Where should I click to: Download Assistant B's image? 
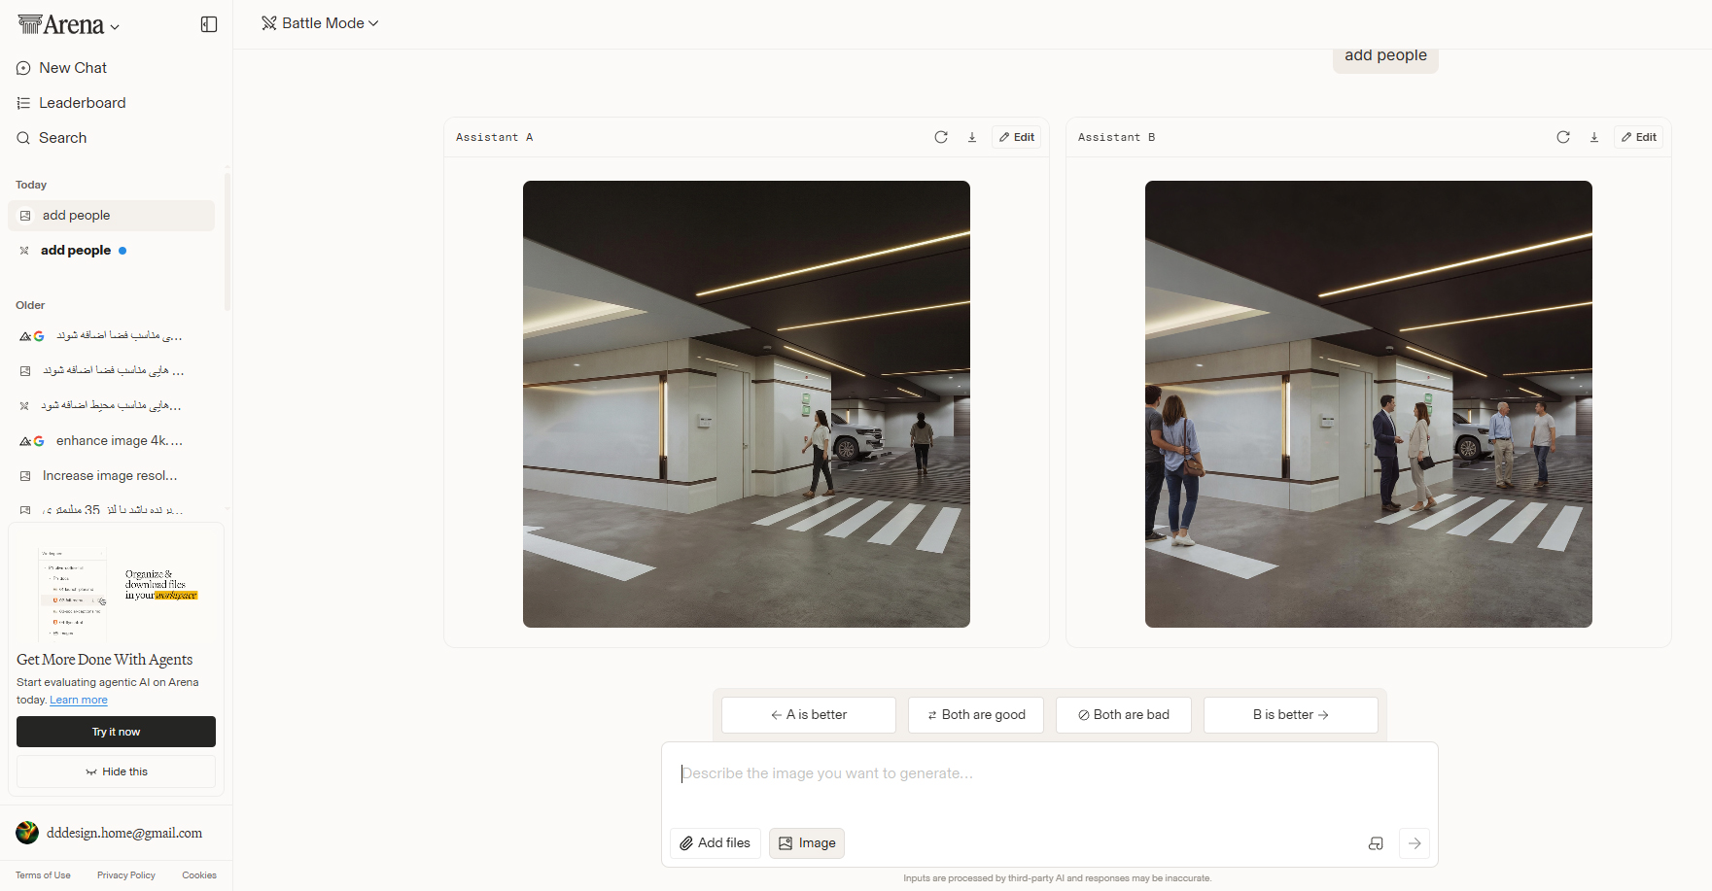(x=1594, y=137)
